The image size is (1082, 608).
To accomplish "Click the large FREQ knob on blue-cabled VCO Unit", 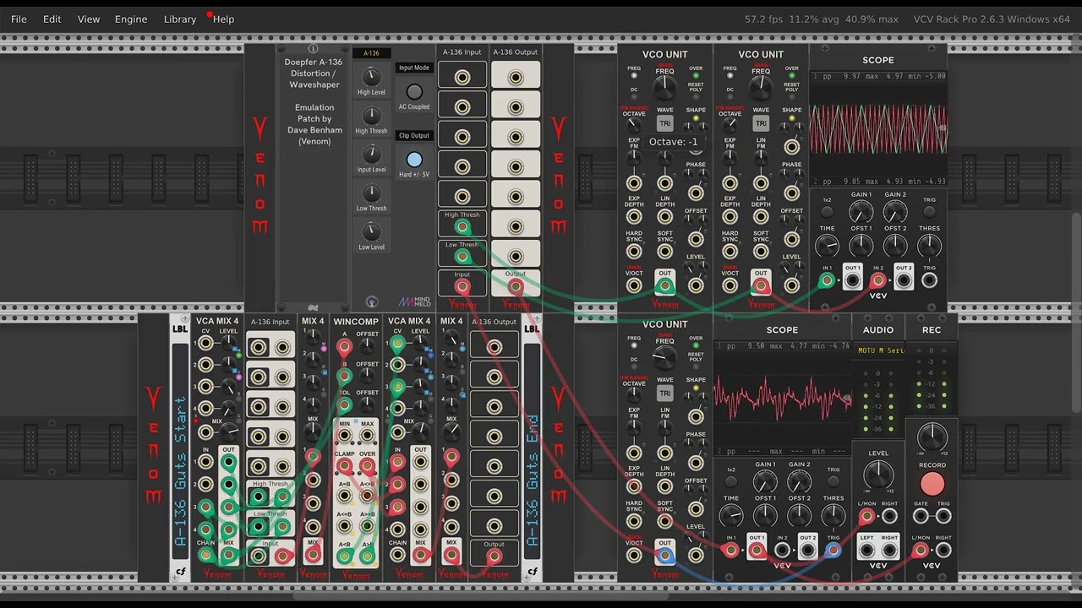I will [x=665, y=358].
